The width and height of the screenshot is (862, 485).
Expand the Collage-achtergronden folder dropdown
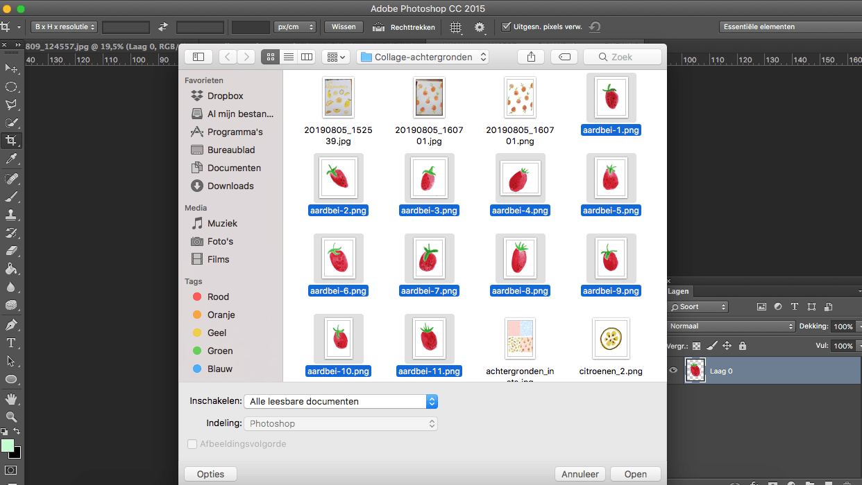click(423, 57)
